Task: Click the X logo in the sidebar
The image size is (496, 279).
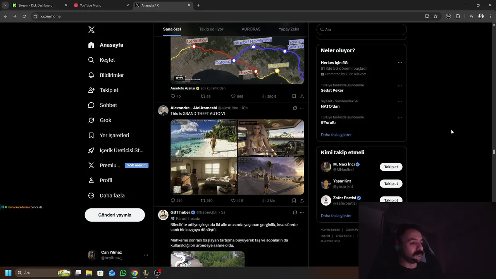Action: click(x=91, y=30)
